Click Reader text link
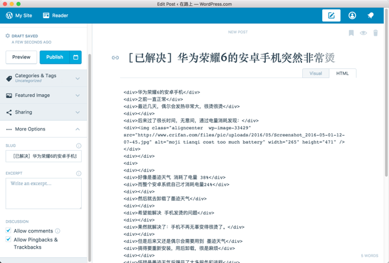The width and height of the screenshot is (389, 263). click(60, 16)
